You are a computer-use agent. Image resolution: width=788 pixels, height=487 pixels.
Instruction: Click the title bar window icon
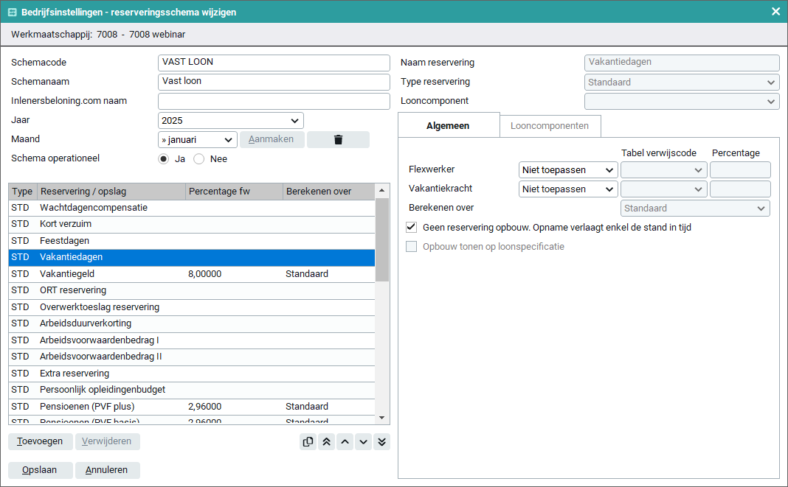[12, 12]
